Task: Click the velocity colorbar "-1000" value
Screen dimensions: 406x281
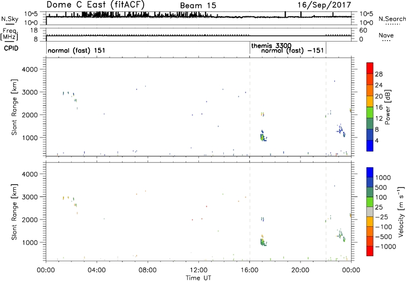Action: coord(386,247)
